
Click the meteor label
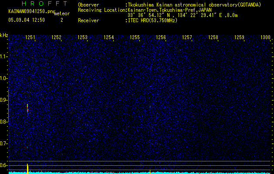tap(62, 13)
